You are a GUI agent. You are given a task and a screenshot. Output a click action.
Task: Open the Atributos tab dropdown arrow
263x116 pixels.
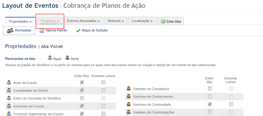coord(123,21)
